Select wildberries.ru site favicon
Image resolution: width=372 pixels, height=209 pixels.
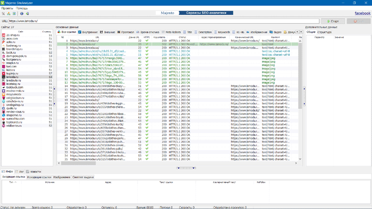click(x=4, y=126)
